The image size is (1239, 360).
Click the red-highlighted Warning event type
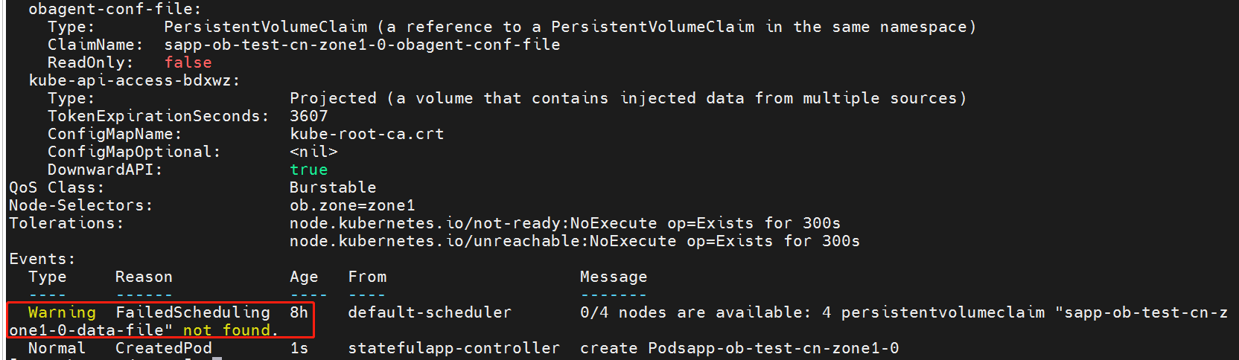point(62,313)
